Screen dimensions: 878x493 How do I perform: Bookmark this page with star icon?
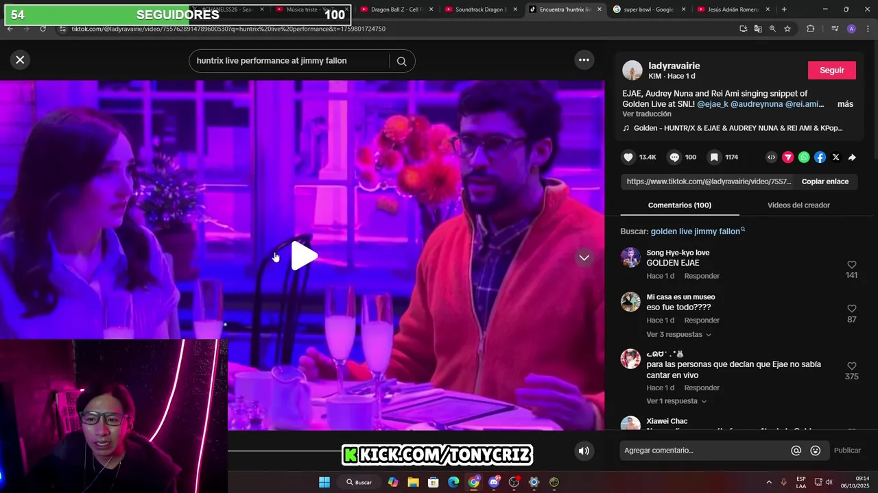(x=787, y=29)
